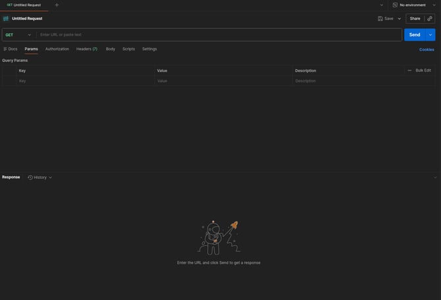The height and width of the screenshot is (300, 441).
Task: Open a new request tab with plus icon
Action: click(57, 5)
